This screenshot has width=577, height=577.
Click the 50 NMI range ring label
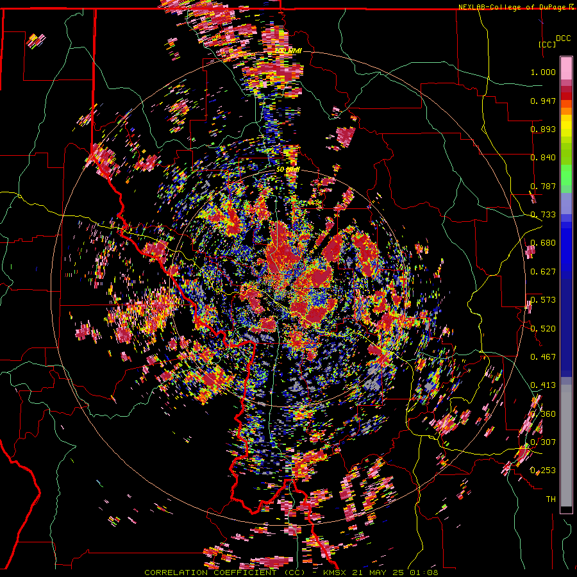point(288,170)
